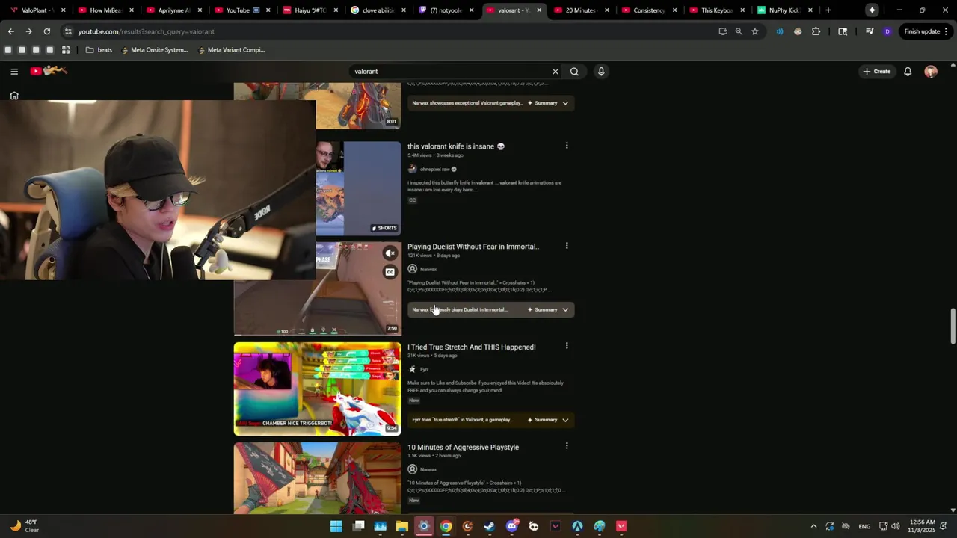Open the bookmarks apps grid icon
The width and height of the screenshot is (957, 538).
tap(66, 50)
